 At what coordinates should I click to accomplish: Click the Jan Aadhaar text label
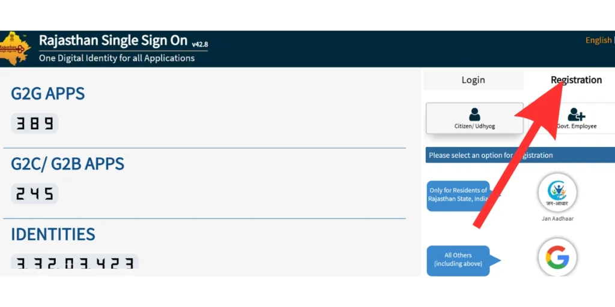tap(557, 219)
